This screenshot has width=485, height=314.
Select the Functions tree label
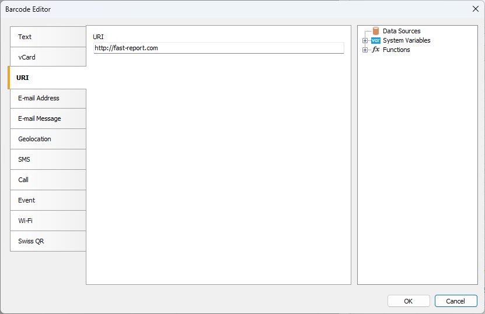tap(396, 50)
